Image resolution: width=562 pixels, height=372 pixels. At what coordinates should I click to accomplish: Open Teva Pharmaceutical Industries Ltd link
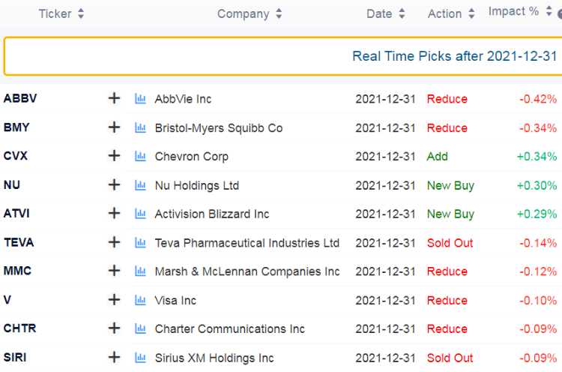click(247, 243)
